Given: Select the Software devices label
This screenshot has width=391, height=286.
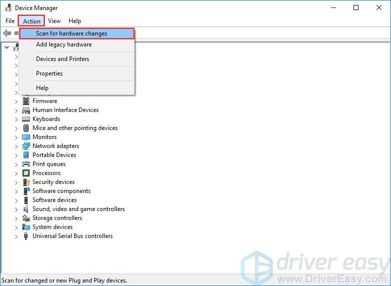Looking at the screenshot, I should pos(55,200).
